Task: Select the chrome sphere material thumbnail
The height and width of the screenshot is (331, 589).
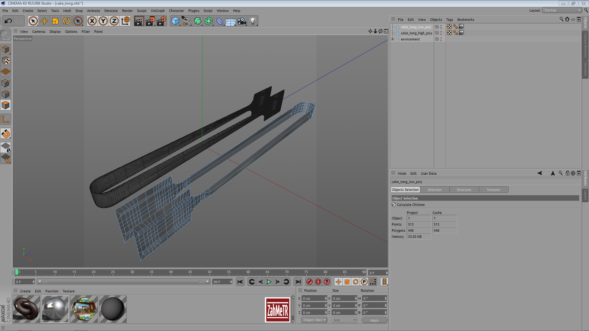Action: 55,309
